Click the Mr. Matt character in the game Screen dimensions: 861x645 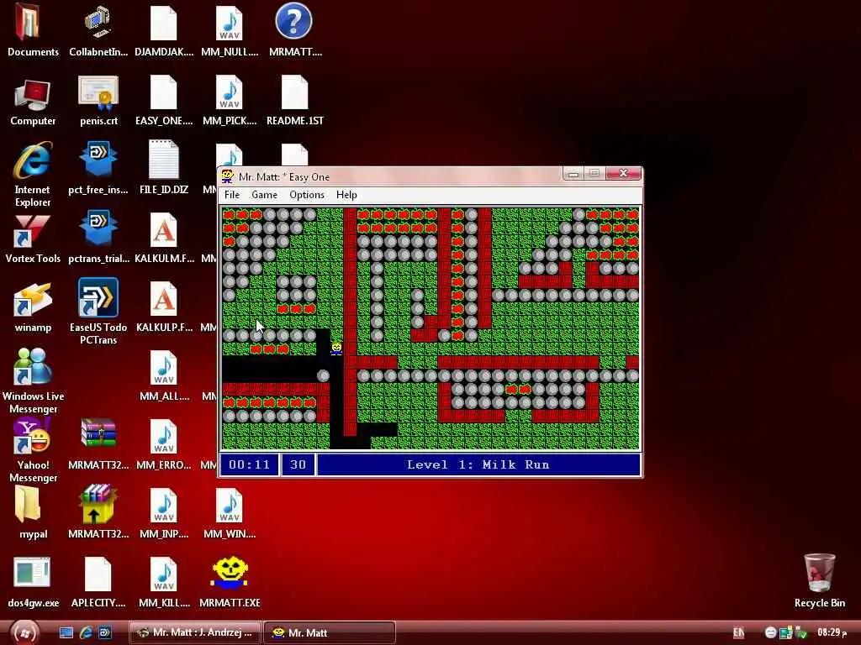coord(336,349)
